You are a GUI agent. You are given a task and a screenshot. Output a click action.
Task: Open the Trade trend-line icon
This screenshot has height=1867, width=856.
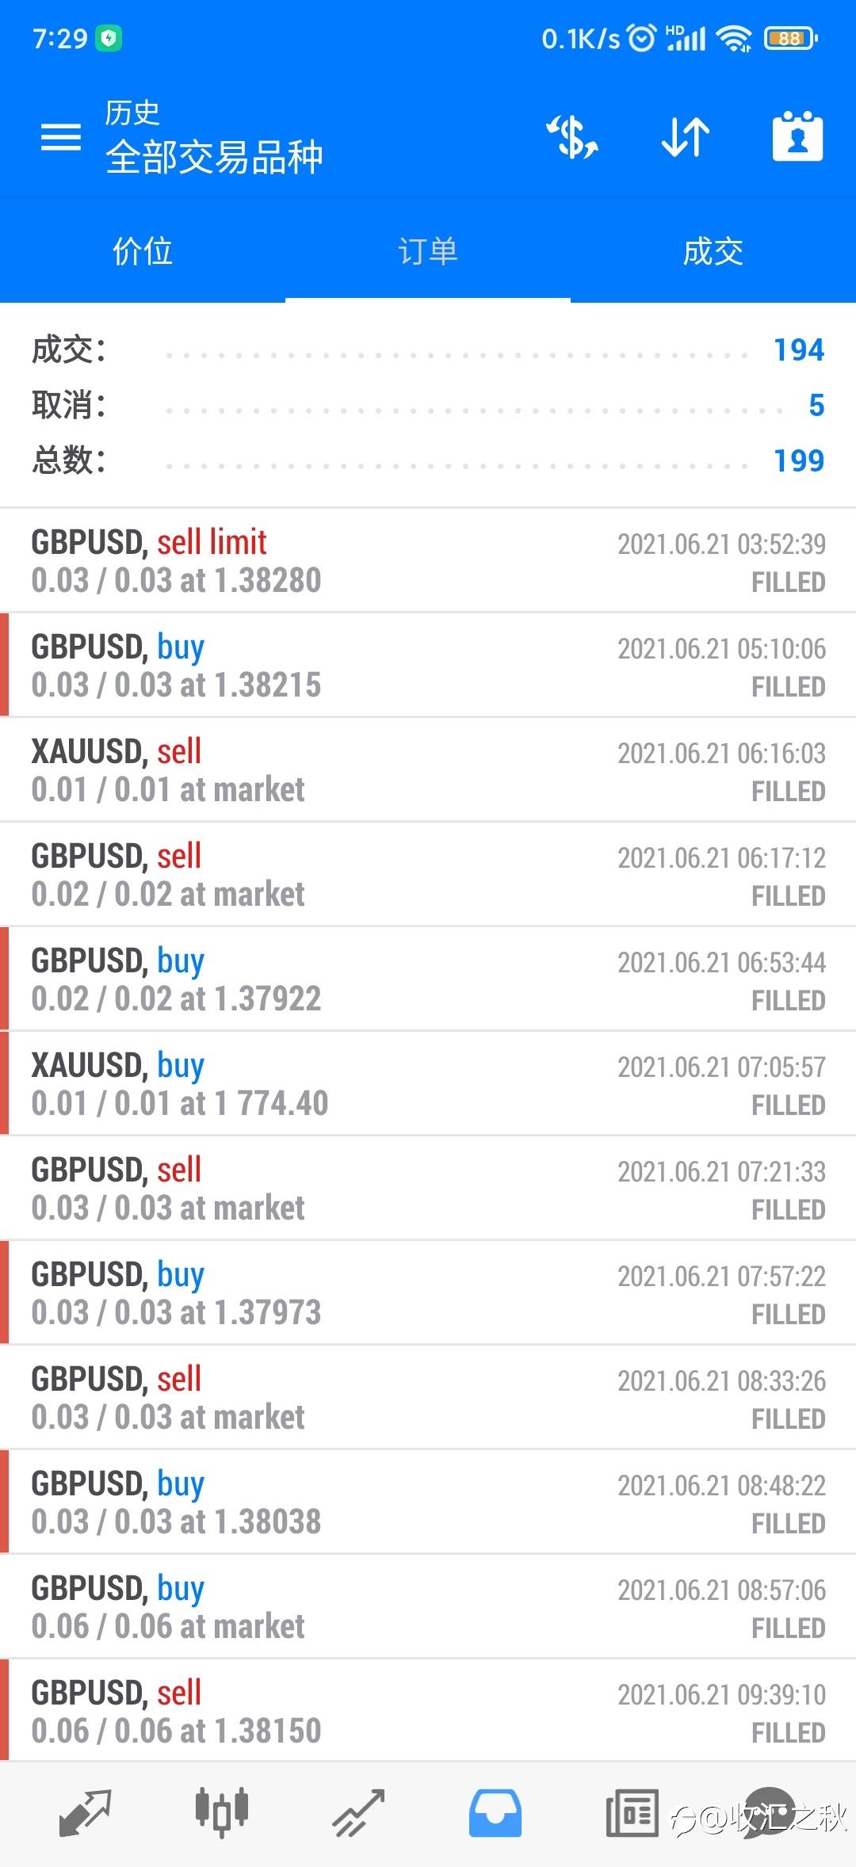[358, 1813]
